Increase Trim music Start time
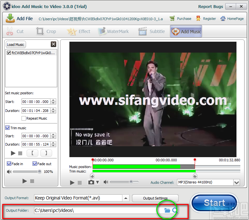Image resolution: width=249 pixels, height=220 pixels. coord(53,134)
